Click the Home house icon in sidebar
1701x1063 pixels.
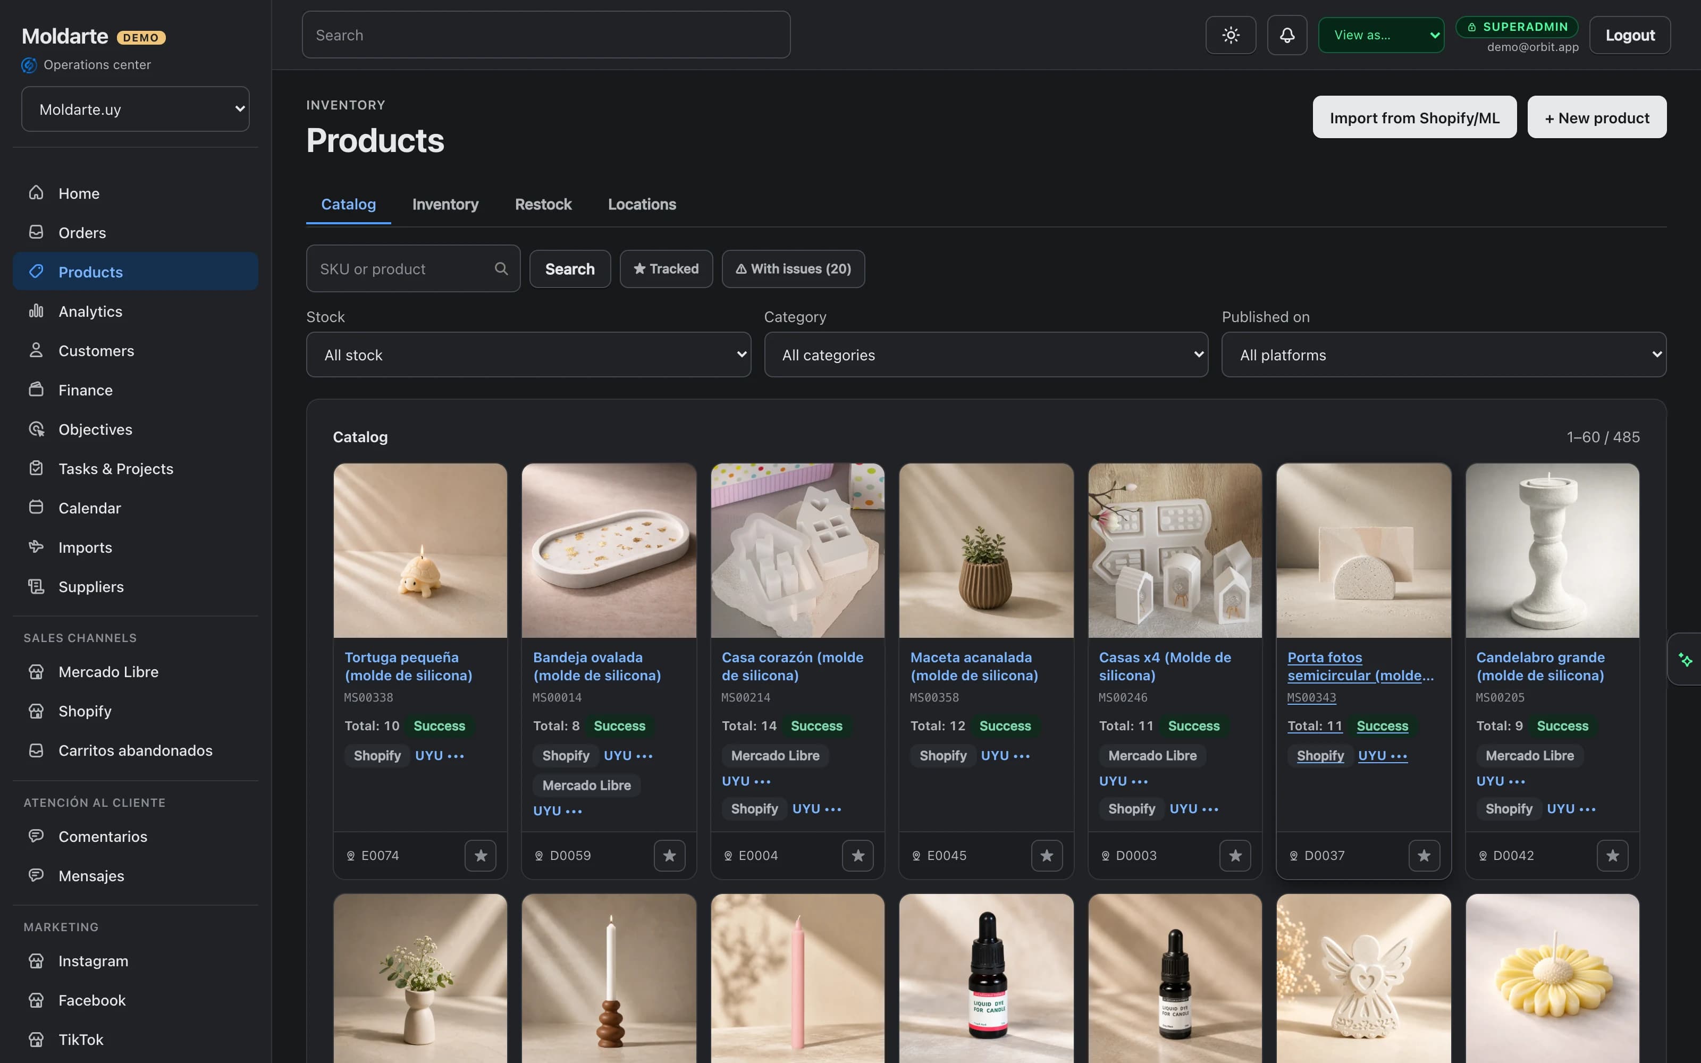(x=37, y=192)
